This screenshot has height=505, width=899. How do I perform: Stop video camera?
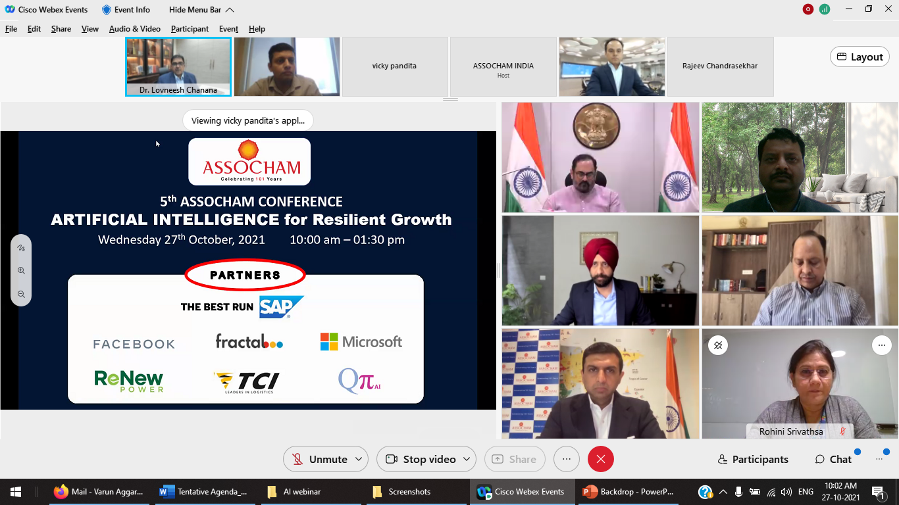coord(421,459)
